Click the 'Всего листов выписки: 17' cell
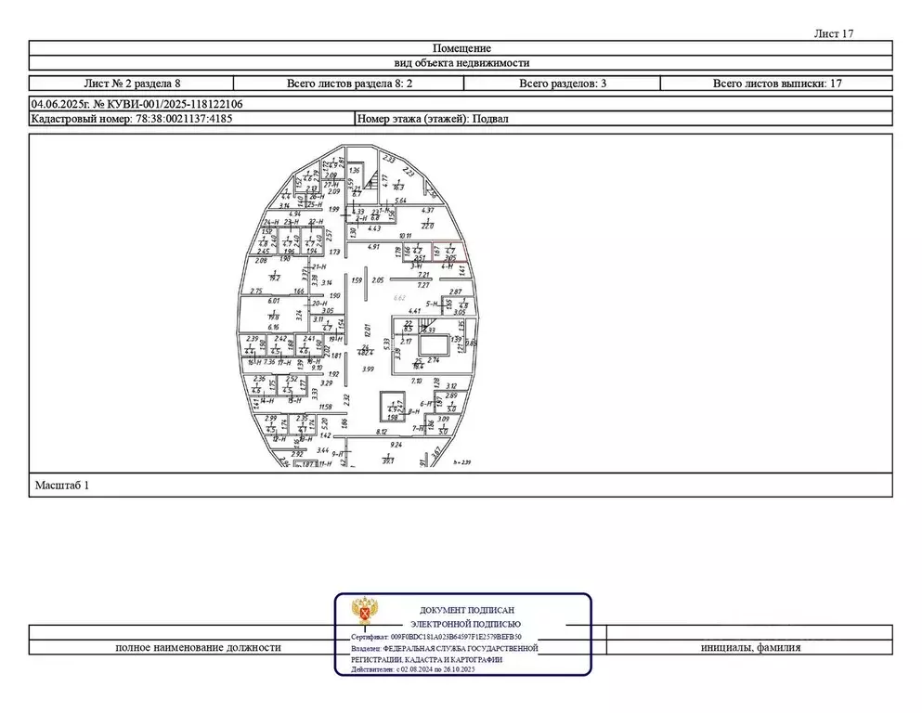This screenshot has width=922, height=713. tap(776, 84)
